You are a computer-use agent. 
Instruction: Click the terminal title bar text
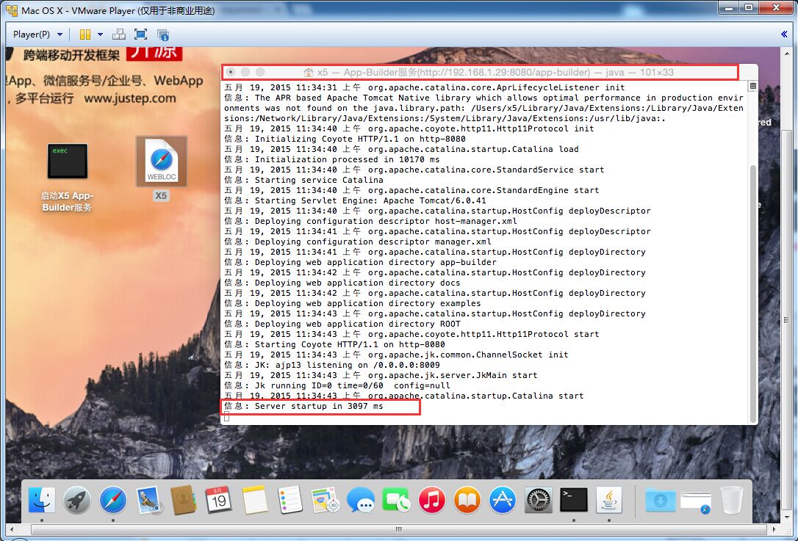pos(495,72)
